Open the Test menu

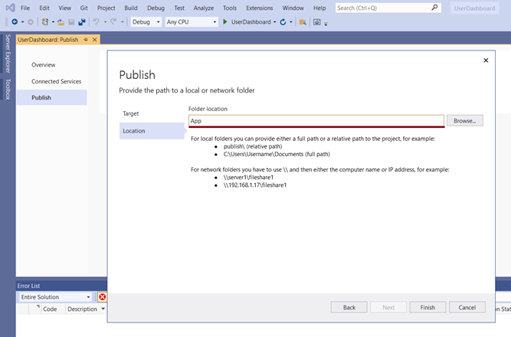[x=179, y=8]
